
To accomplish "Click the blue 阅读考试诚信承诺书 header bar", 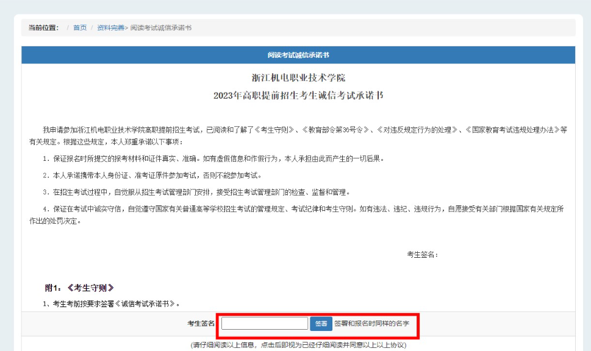I will [298, 55].
